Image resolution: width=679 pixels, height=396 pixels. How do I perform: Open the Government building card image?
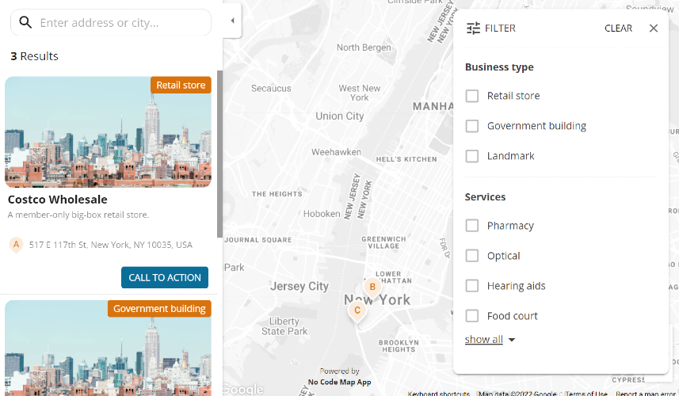pyautogui.click(x=108, y=348)
